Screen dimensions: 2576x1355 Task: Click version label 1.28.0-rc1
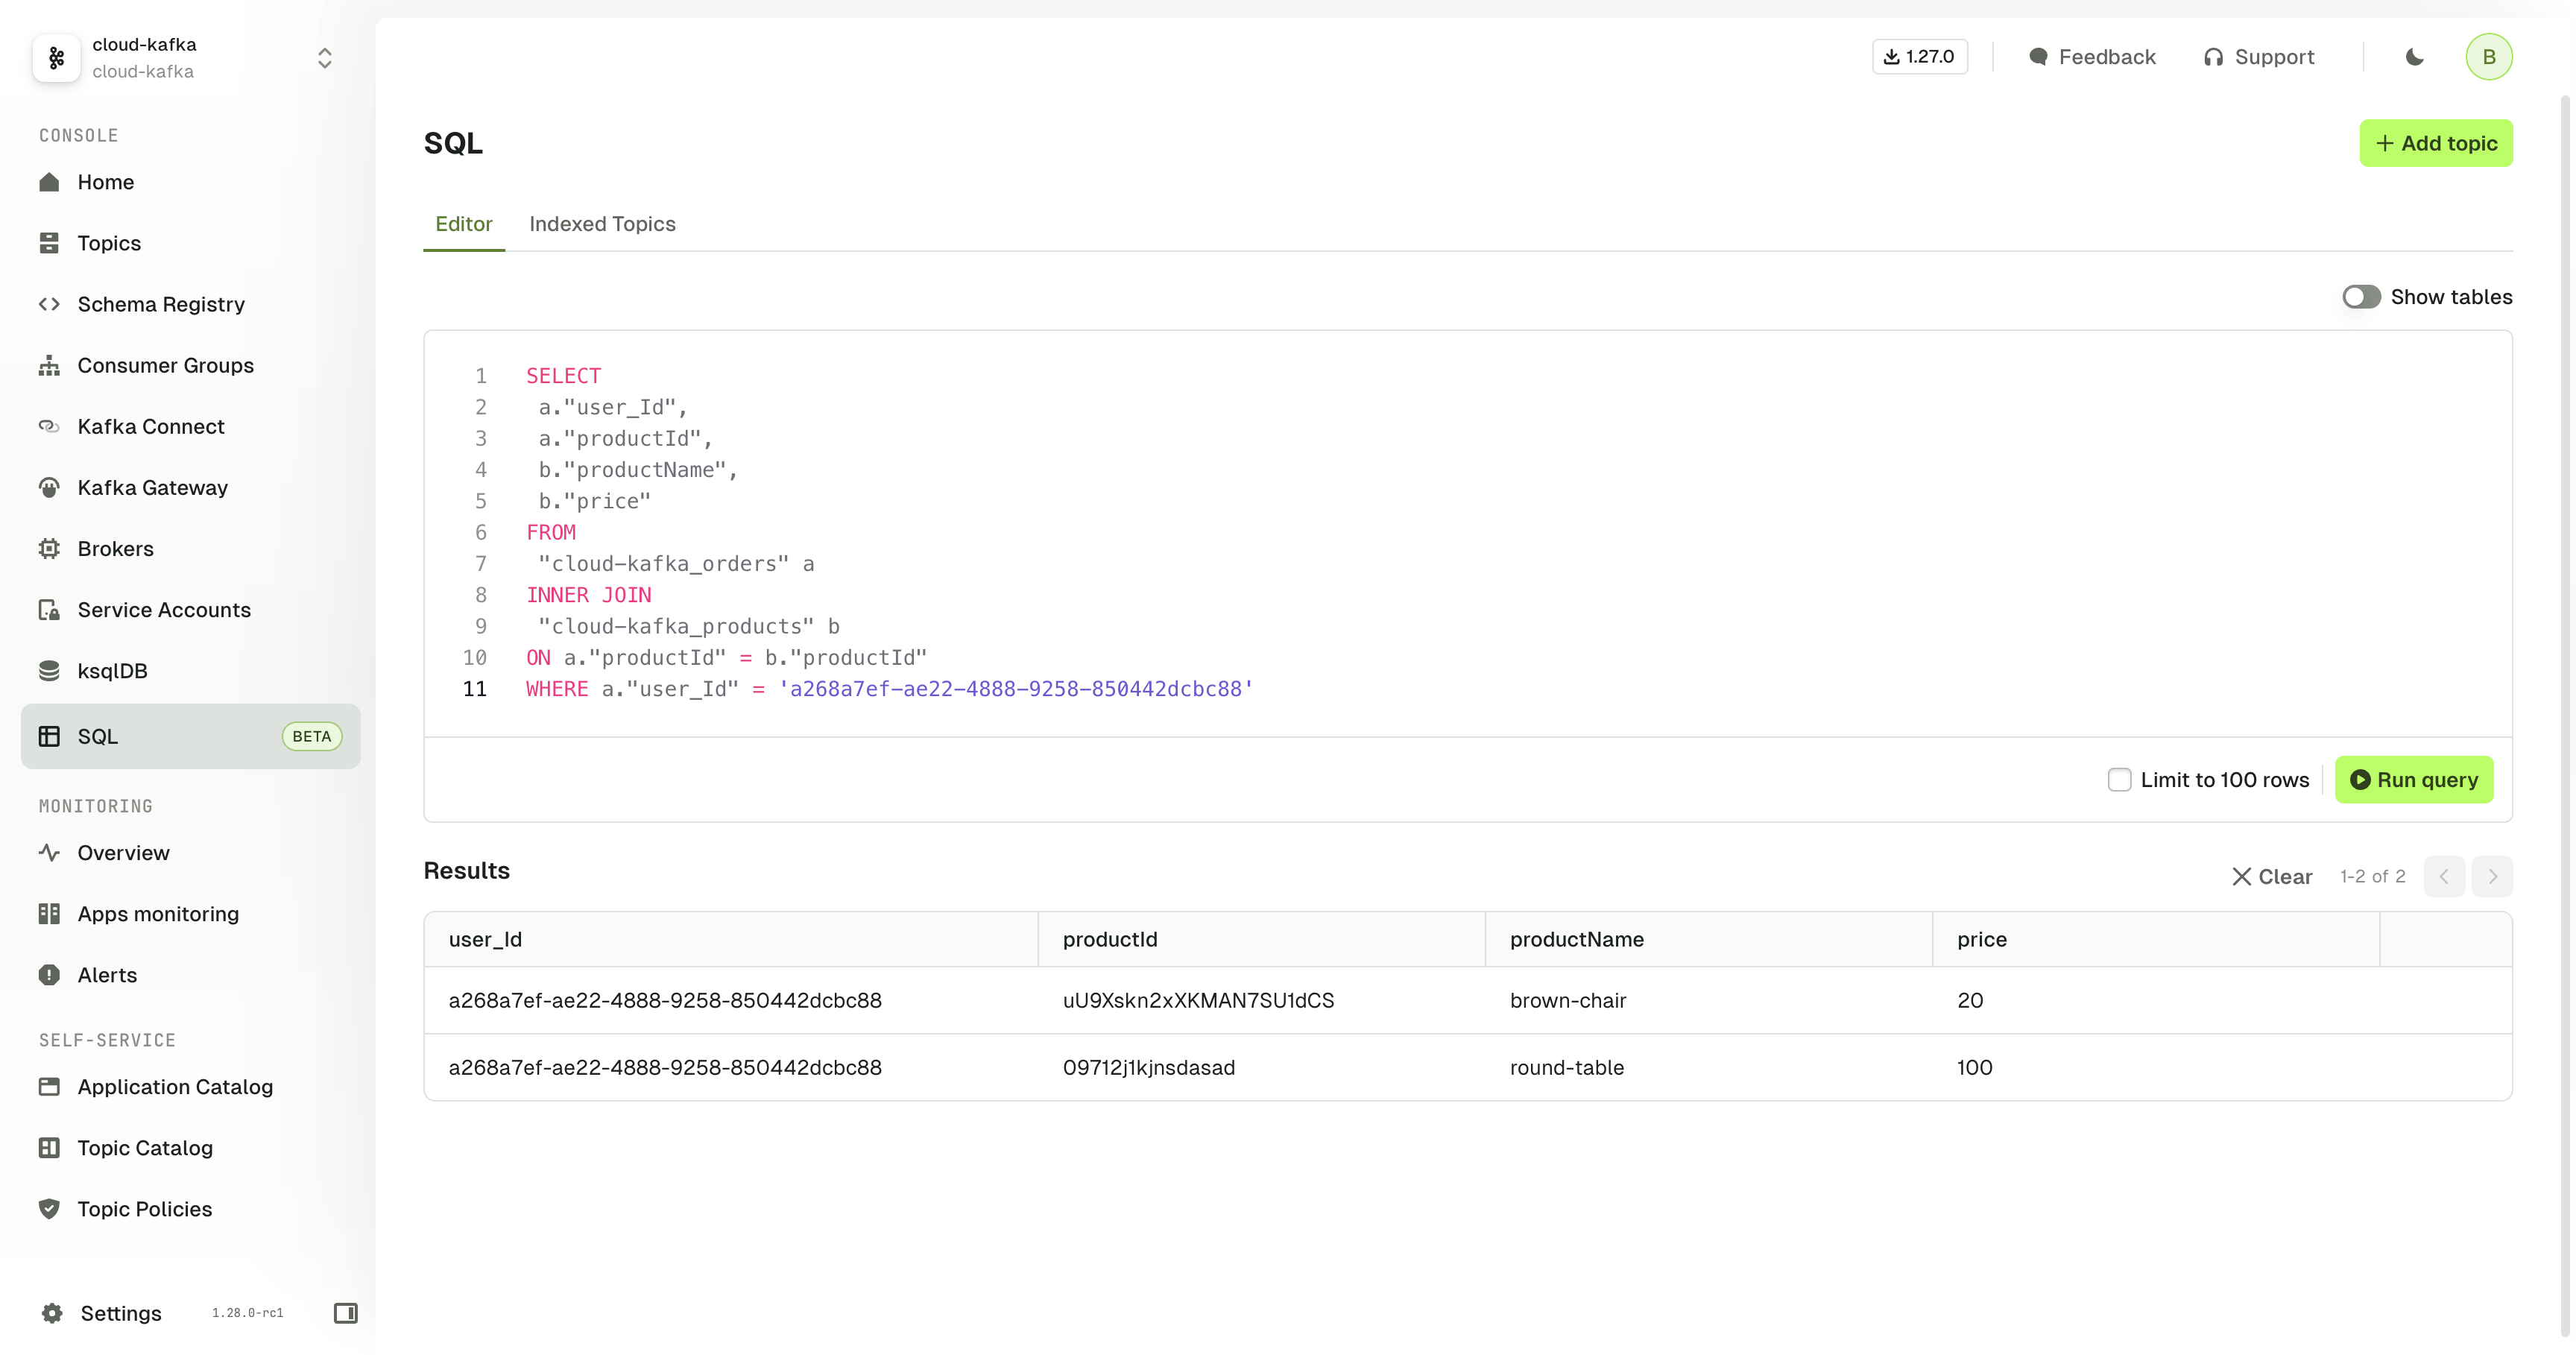pyautogui.click(x=247, y=1312)
